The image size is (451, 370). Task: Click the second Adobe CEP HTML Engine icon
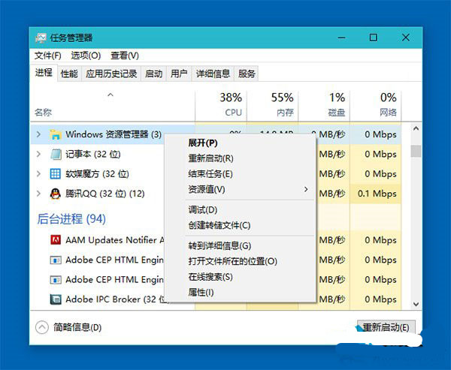pyautogui.click(x=56, y=280)
